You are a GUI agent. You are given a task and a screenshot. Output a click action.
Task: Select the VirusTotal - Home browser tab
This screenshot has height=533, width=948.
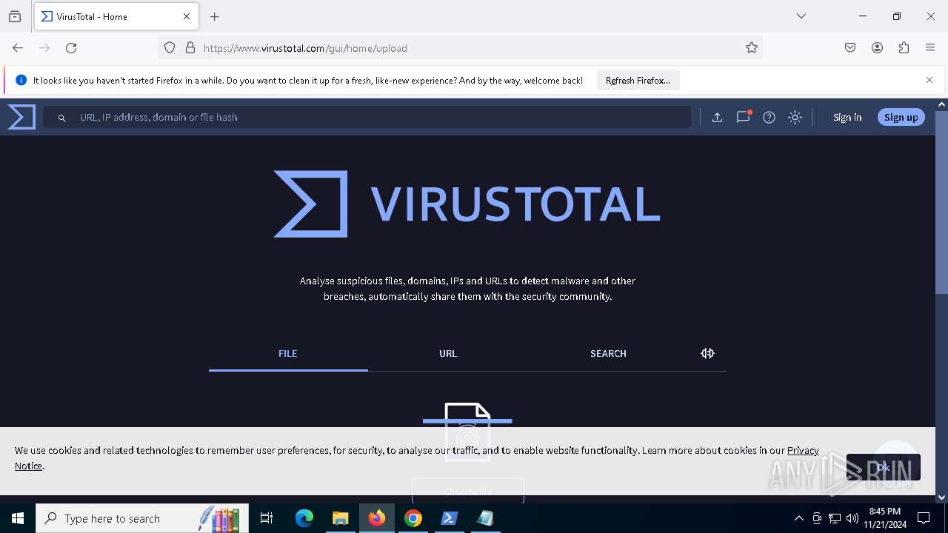[x=116, y=16]
